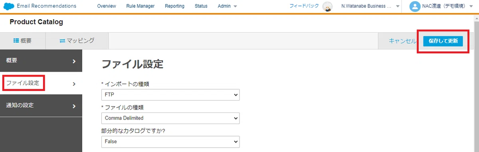Switch to the 概要 tab
This screenshot has height=152, width=479.
pos(23,41)
